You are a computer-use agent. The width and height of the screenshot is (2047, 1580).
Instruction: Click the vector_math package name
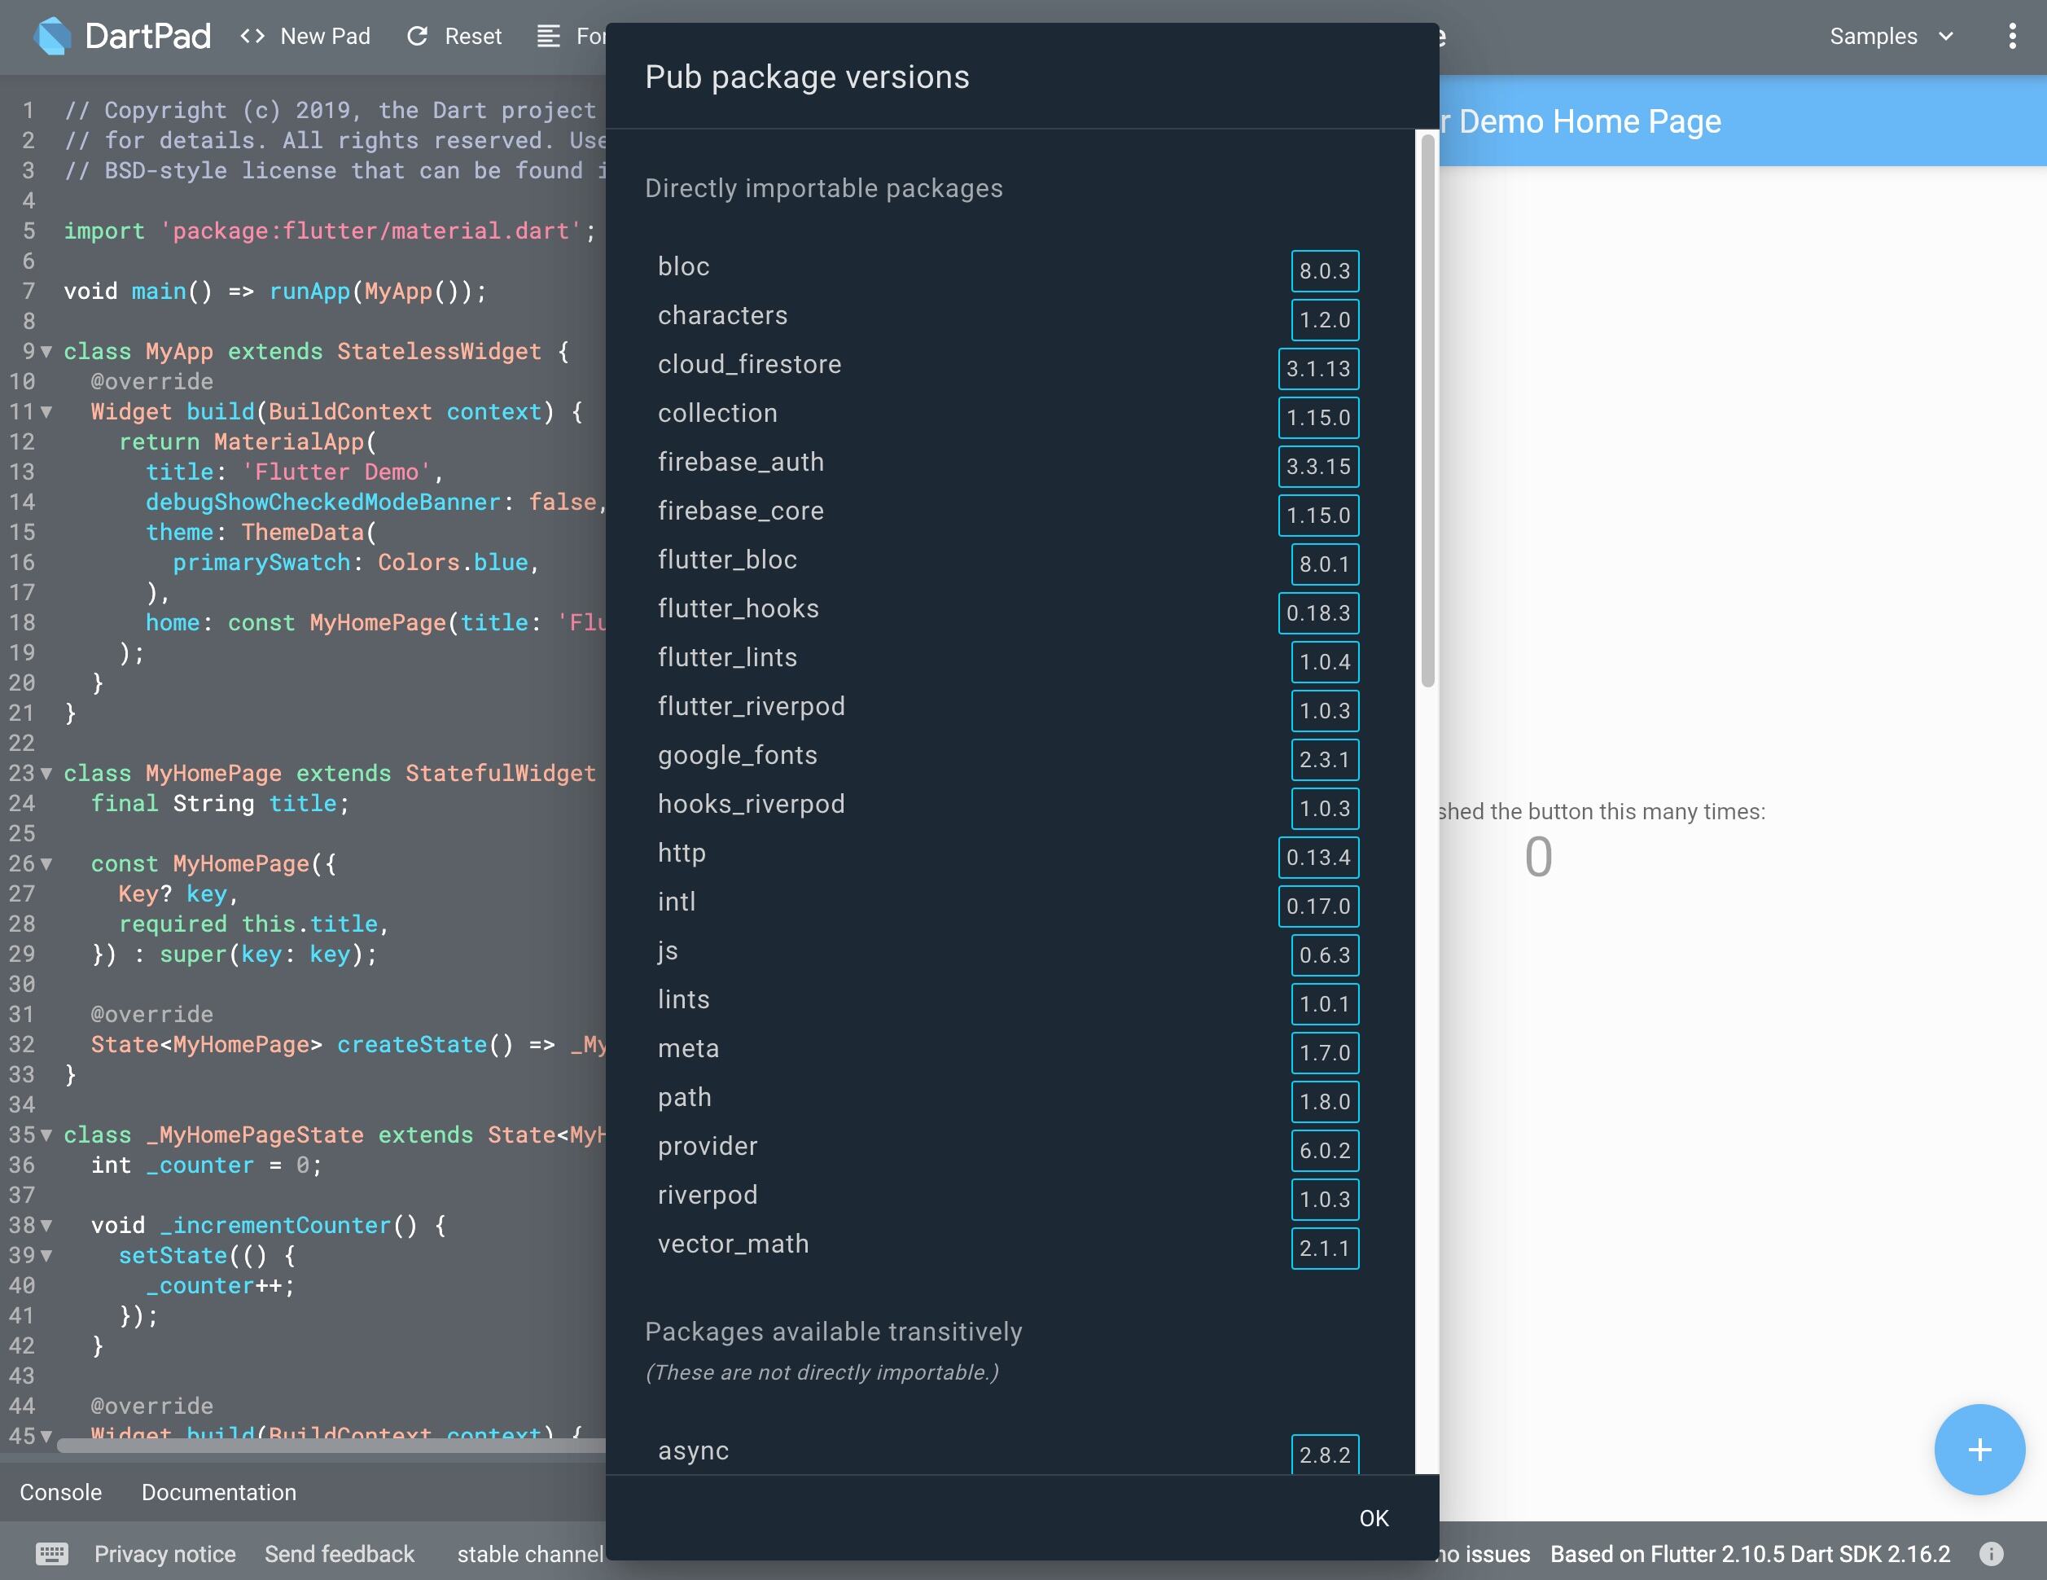click(x=733, y=1244)
